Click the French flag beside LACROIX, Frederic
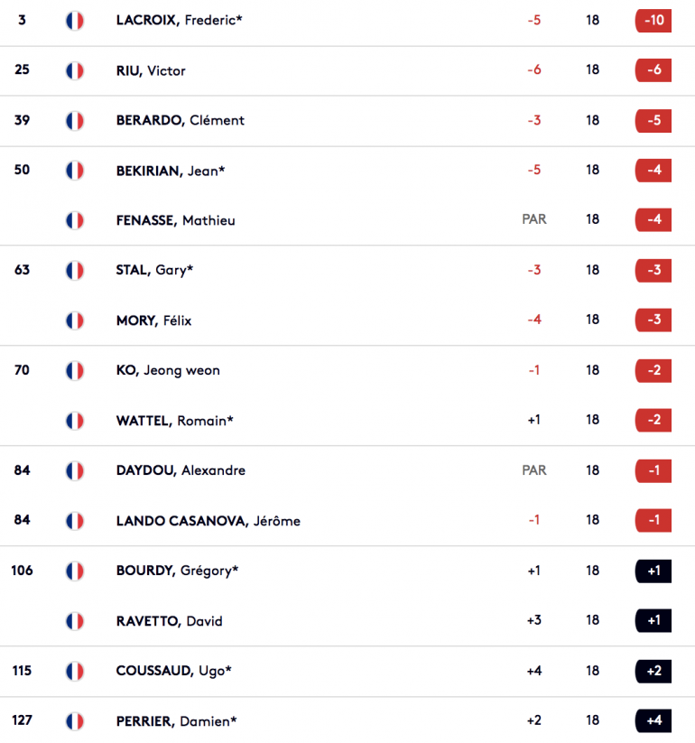The image size is (695, 743). tap(75, 21)
